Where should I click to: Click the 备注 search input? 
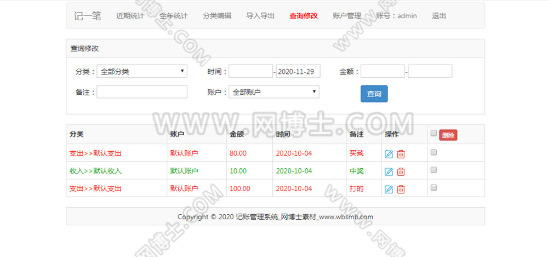point(142,92)
